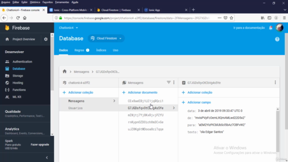Open the user account avatar
Viewport: 288px width, 162px height.
tap(279, 28)
